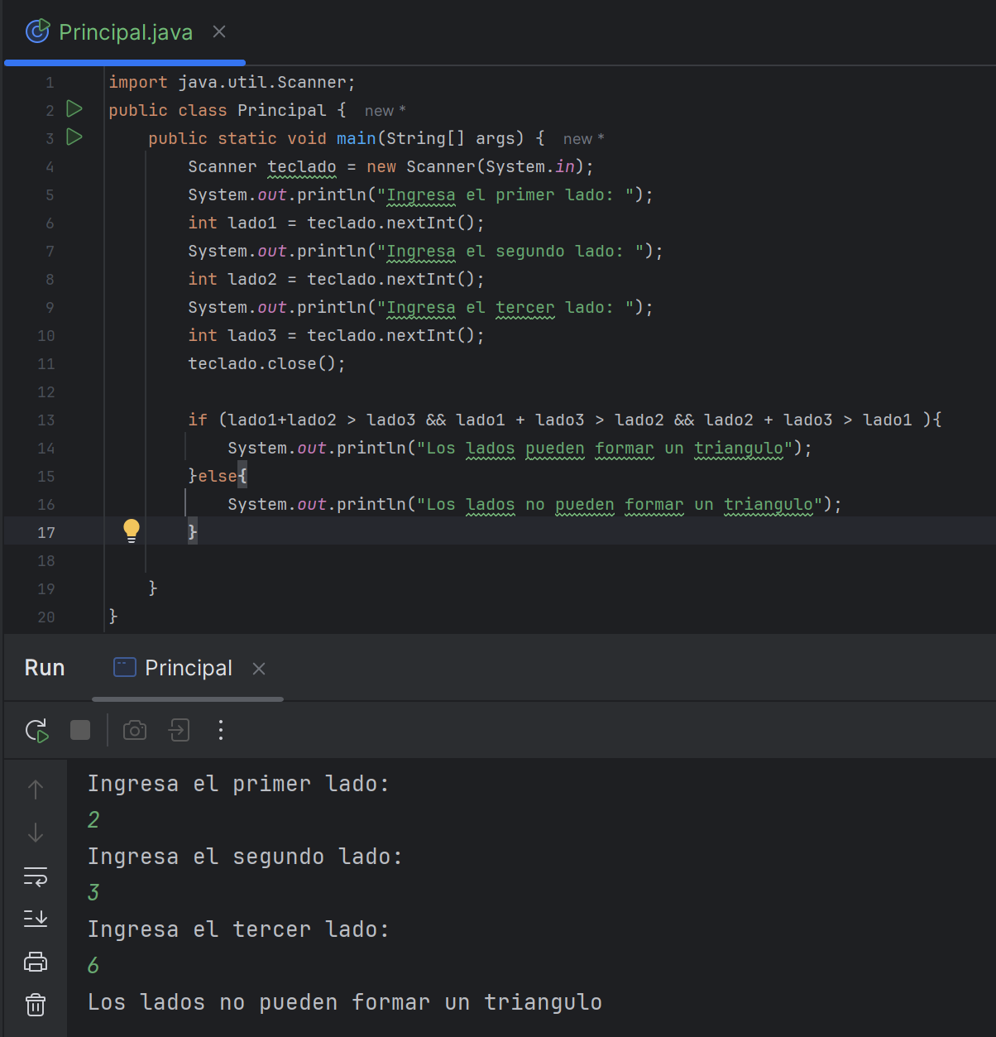The image size is (996, 1037).
Task: Click the 'else' keyword on line 15
Action: pyautogui.click(x=218, y=477)
